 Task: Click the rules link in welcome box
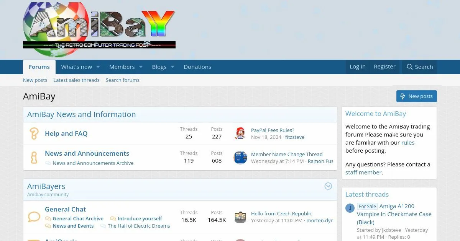tap(408, 142)
